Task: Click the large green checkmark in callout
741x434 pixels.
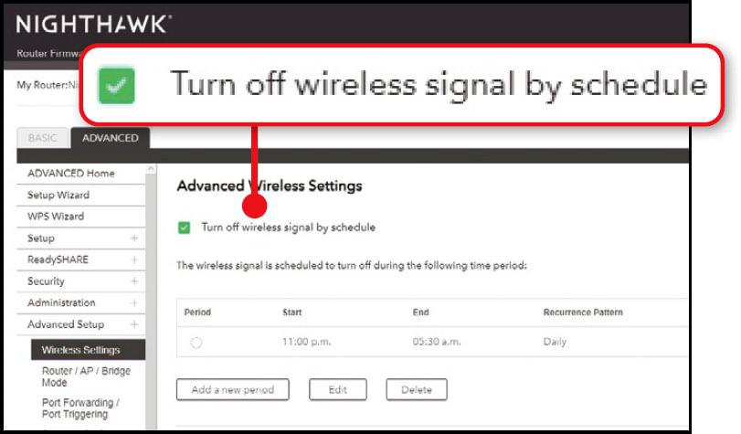Action: point(116,86)
